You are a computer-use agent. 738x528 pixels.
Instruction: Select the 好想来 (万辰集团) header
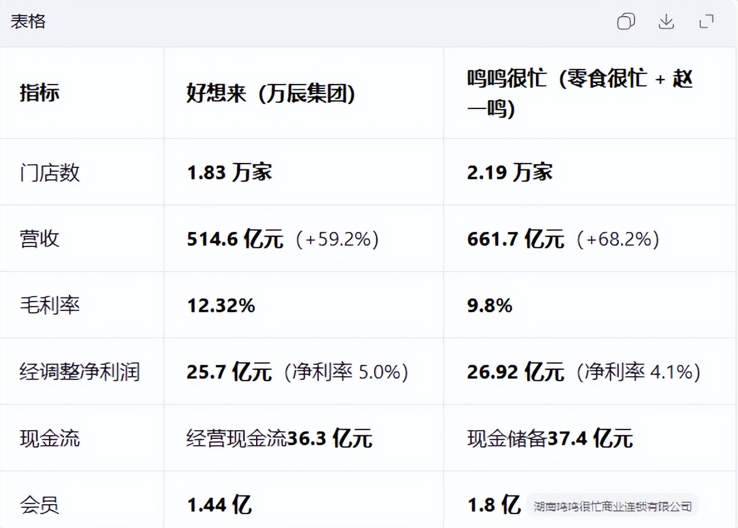click(270, 93)
